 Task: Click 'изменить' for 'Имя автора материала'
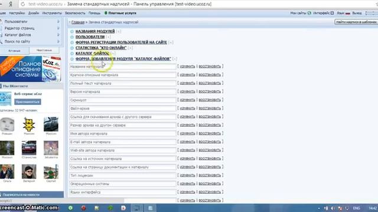(x=187, y=134)
